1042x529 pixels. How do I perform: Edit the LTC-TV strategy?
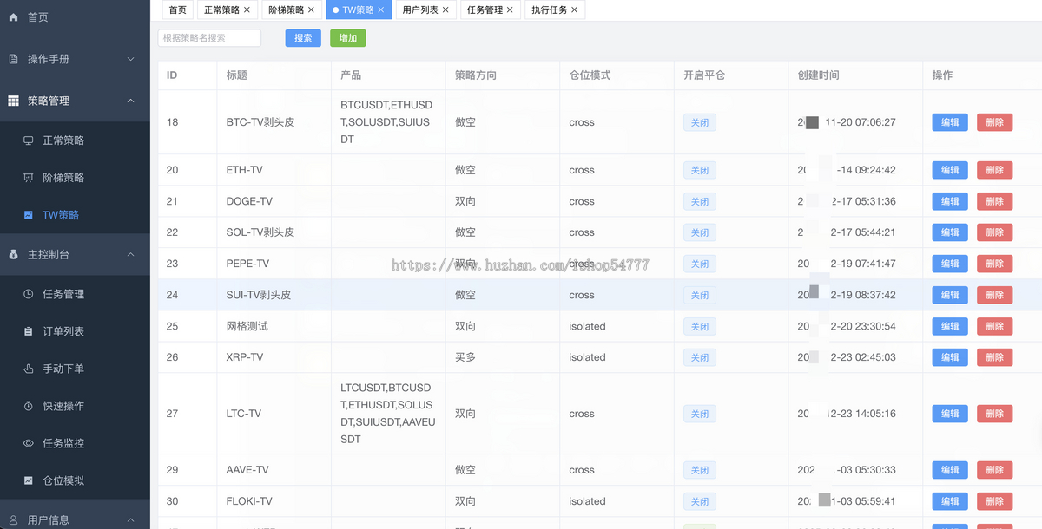[950, 414]
